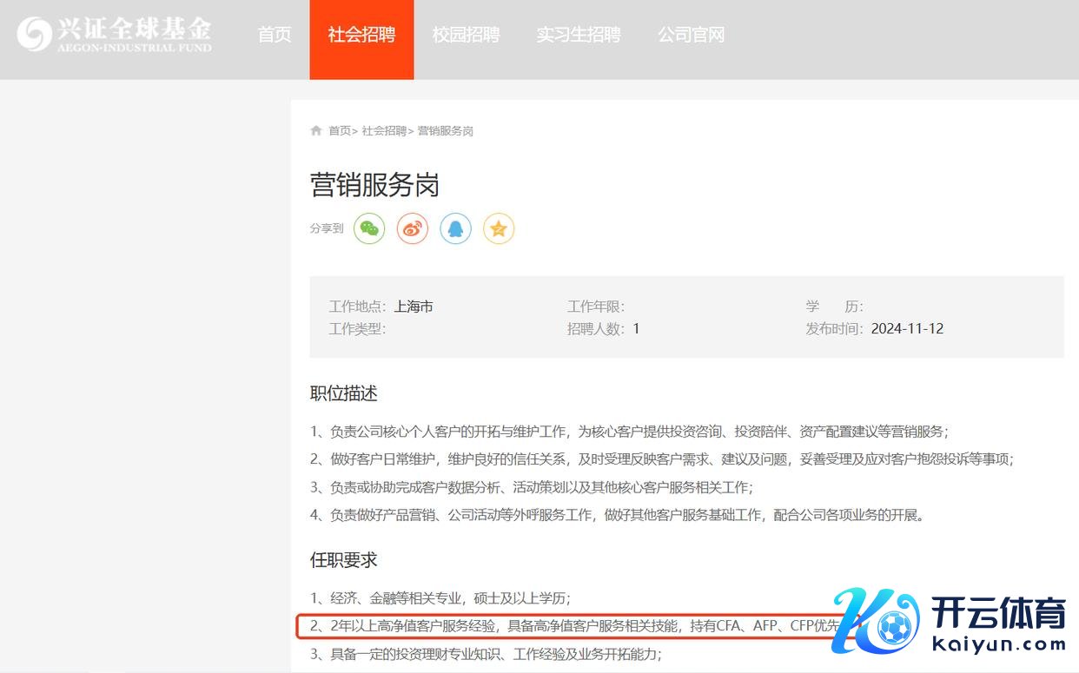
Task: Click the 职位描述 section heading
Action: [x=344, y=393]
